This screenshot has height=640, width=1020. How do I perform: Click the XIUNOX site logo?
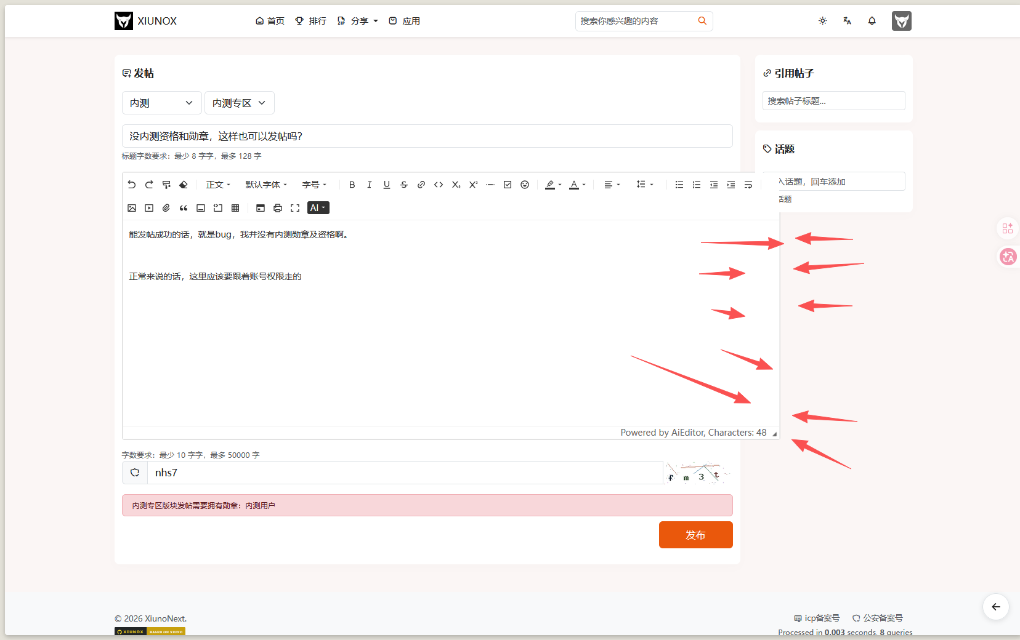tap(146, 21)
